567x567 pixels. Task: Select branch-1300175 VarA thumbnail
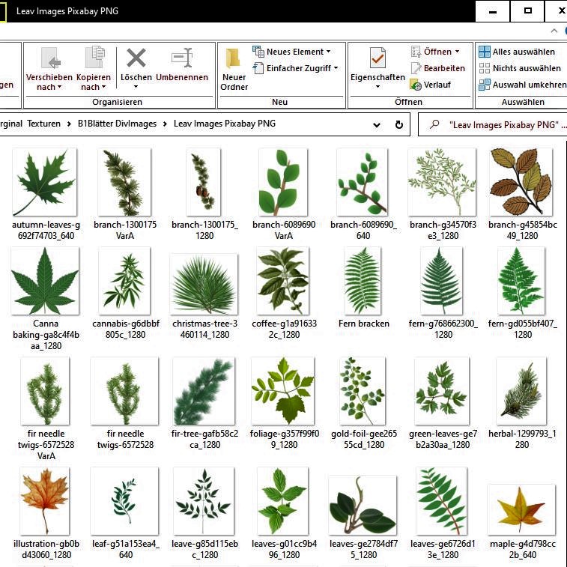[x=125, y=182]
